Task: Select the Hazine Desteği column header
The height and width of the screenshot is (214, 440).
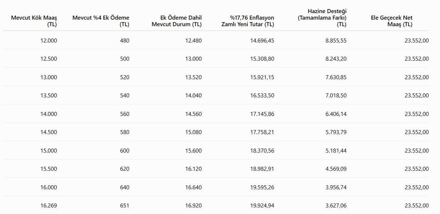Action: 322,18
